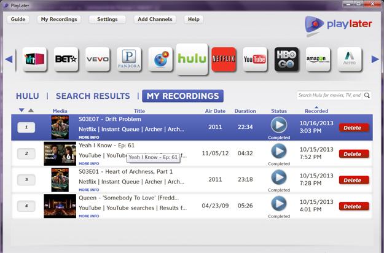The width and height of the screenshot is (384, 253).
Task: Click the row number 4 button
Action: tap(26, 206)
